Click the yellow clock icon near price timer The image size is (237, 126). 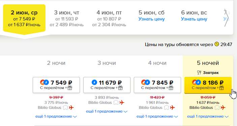tap(216, 44)
